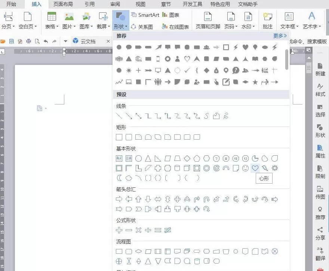This screenshot has height=271, width=329.
Task: Select the oval shape in basic shapes
Action: (x=138, y=159)
